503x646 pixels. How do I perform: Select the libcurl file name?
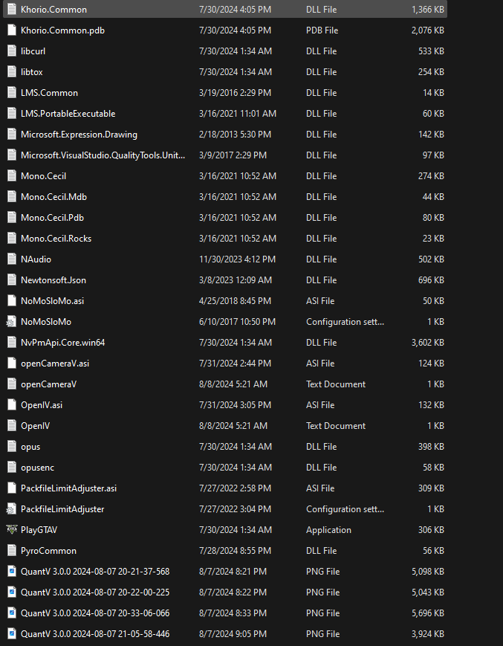coord(33,51)
